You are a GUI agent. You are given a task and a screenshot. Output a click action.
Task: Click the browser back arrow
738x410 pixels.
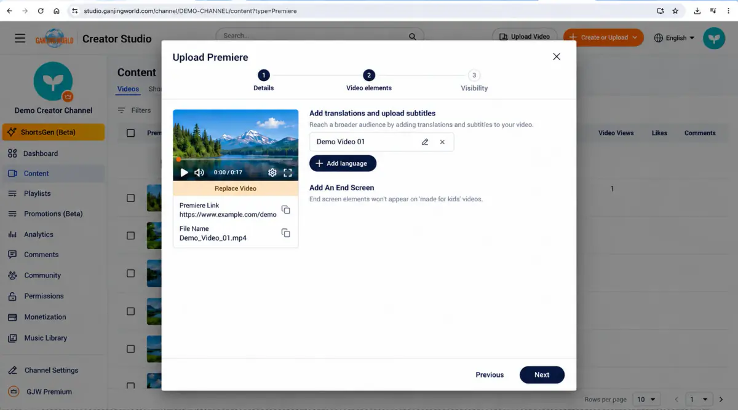click(x=9, y=10)
